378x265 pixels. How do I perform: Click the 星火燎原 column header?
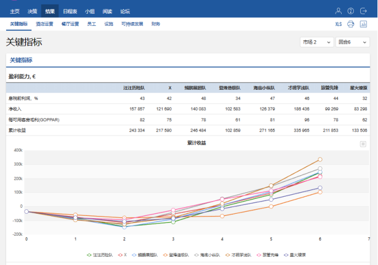tap(359, 88)
